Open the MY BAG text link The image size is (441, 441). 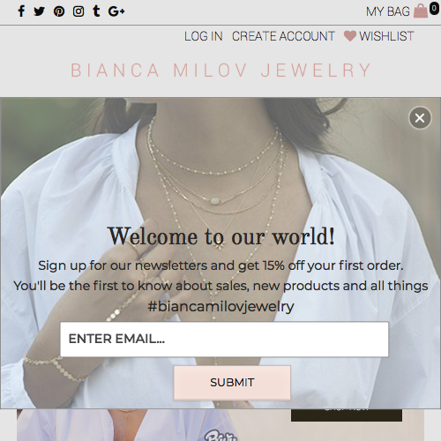tap(387, 11)
